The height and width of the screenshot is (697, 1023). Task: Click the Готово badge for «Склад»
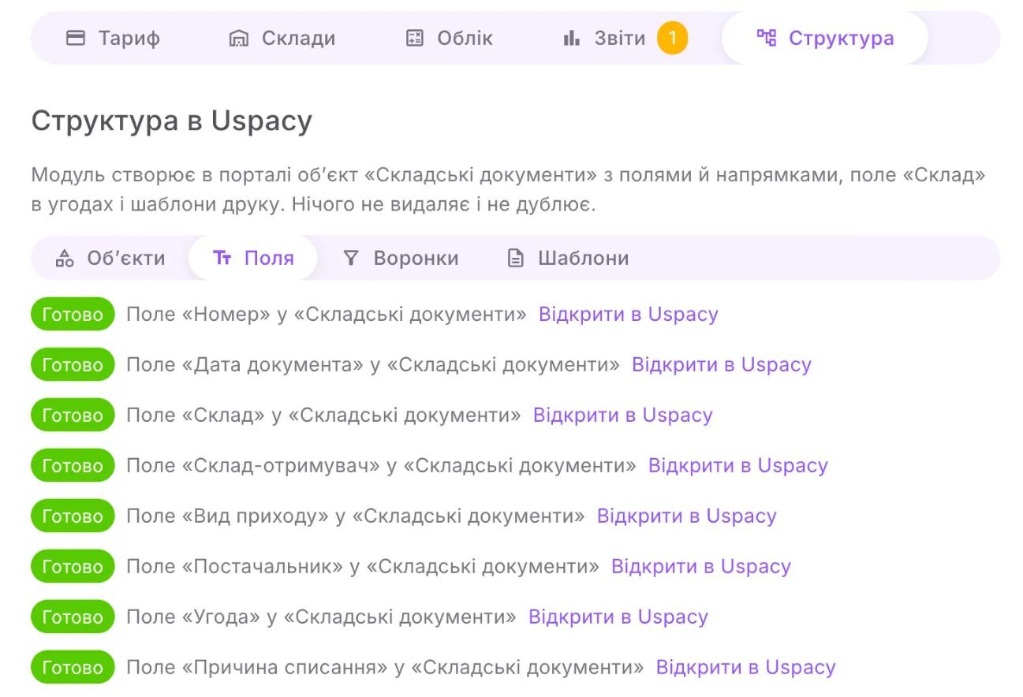pos(73,415)
